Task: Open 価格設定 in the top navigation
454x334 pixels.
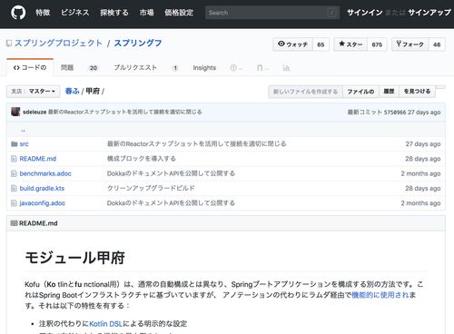Action: pos(179,13)
